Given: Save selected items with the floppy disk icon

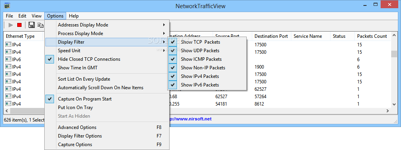Looking at the screenshot, I should point(31,25).
